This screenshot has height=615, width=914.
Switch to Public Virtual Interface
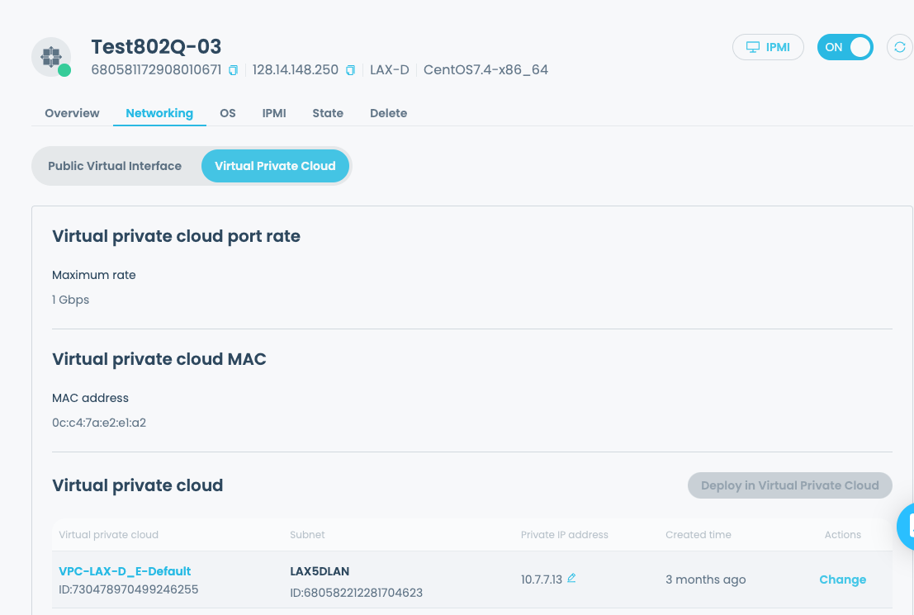(115, 166)
